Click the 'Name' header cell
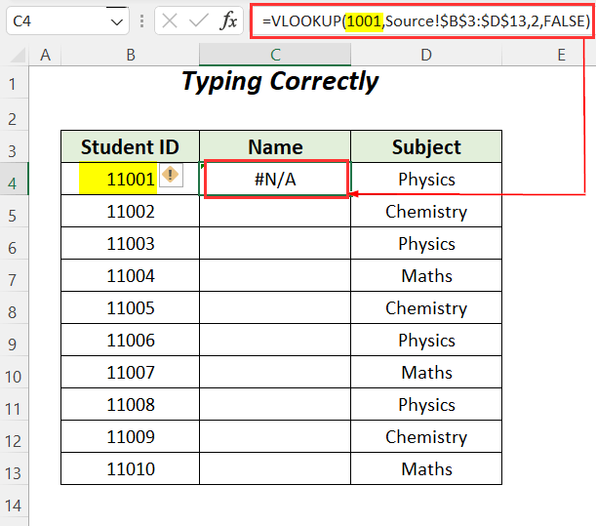The width and height of the screenshot is (596, 526). (x=275, y=146)
